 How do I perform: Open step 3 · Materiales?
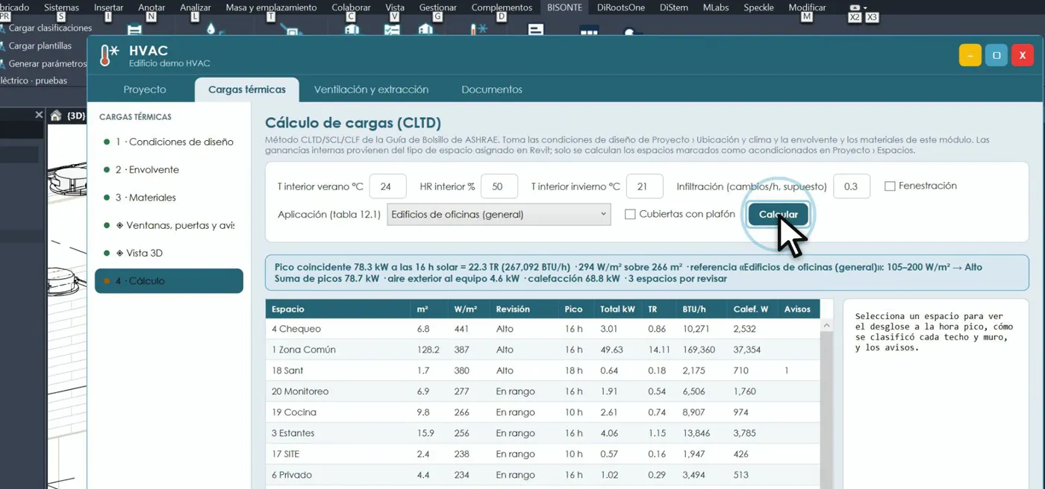click(x=169, y=198)
